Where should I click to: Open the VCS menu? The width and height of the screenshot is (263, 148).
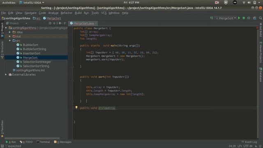coord(104,13)
